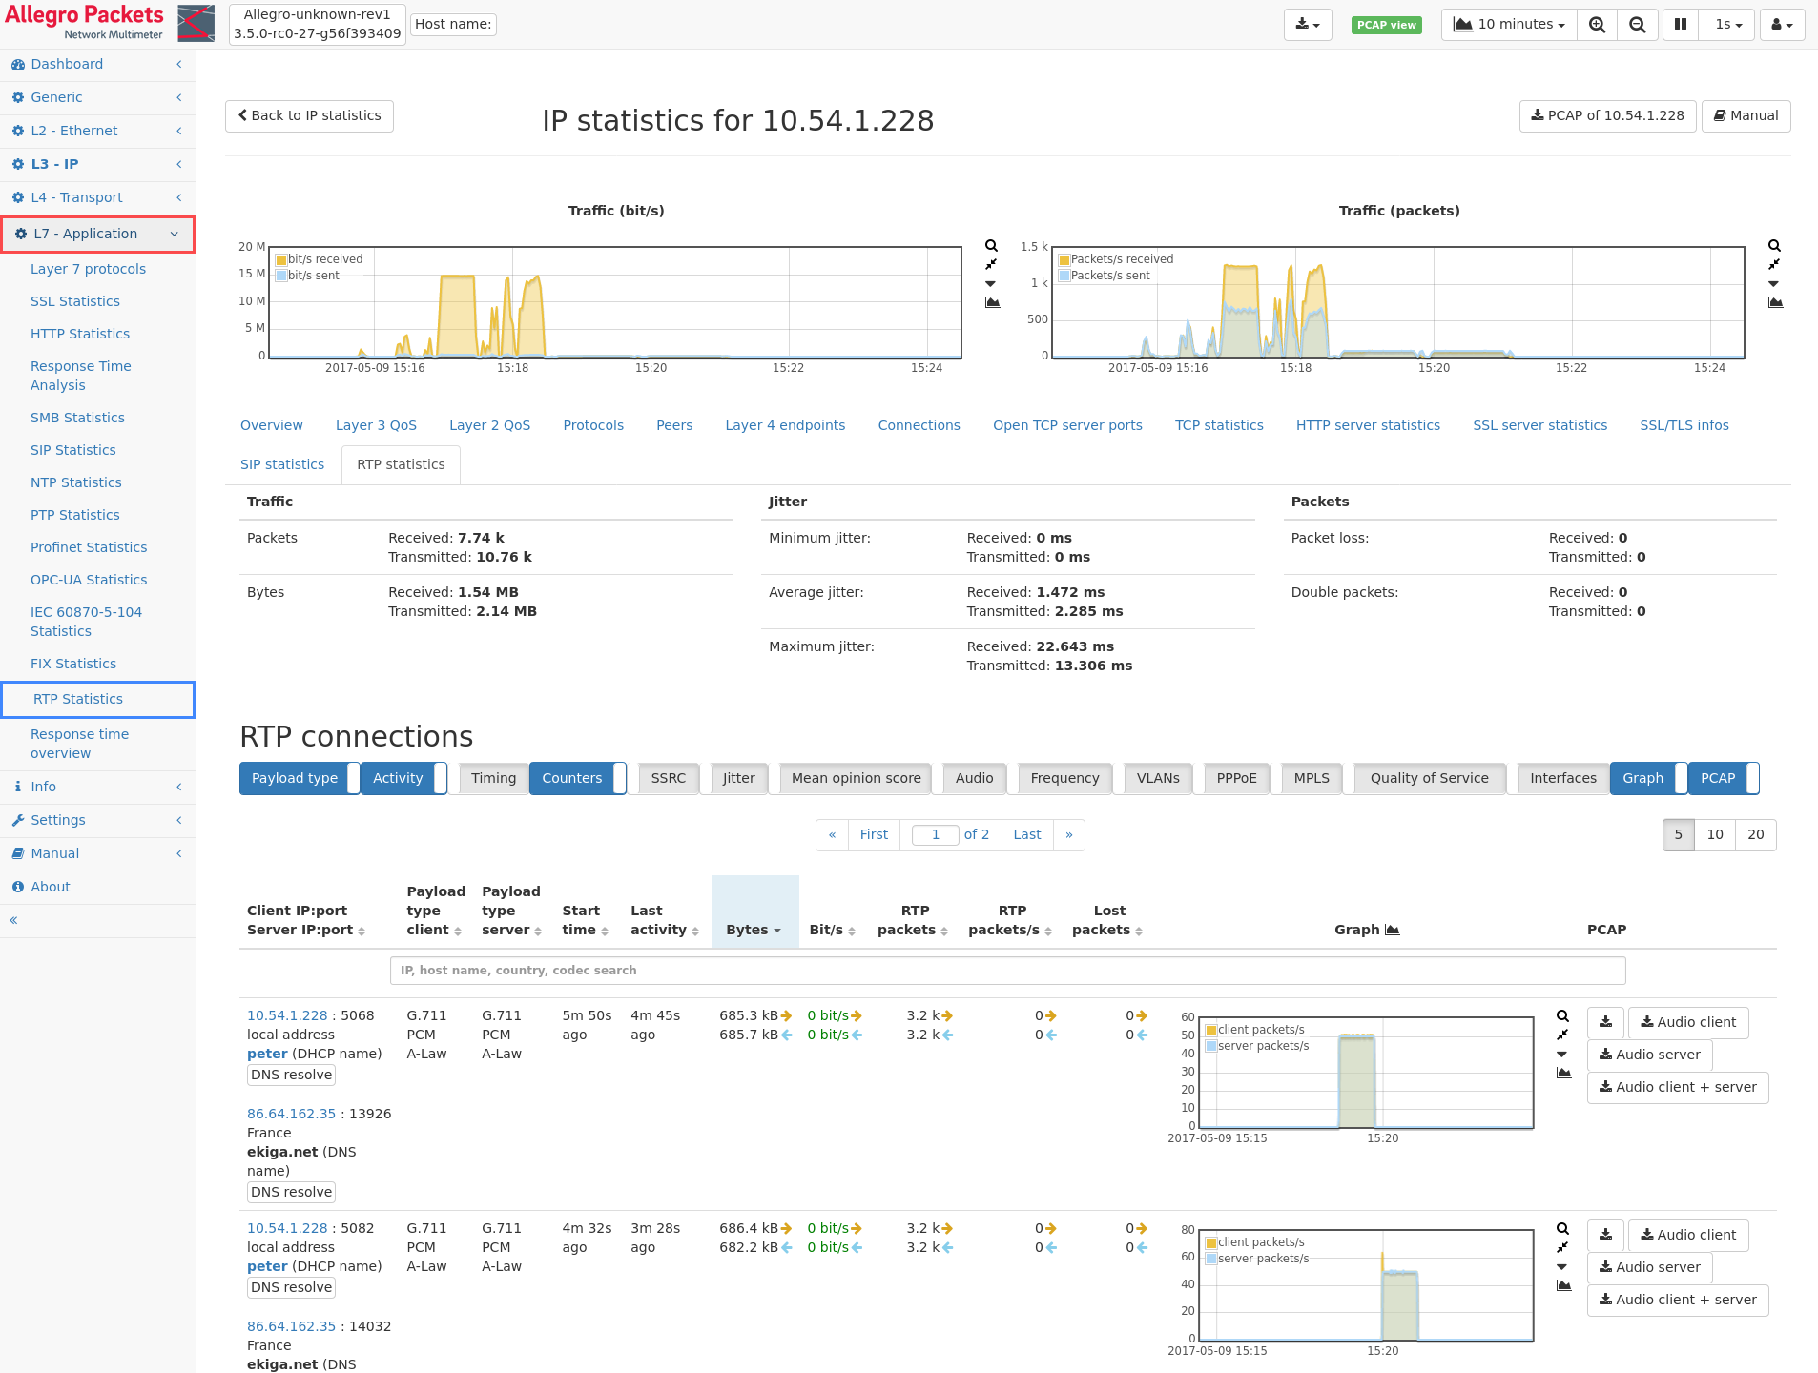This screenshot has width=1818, height=1373.
Task: Toggle the Payload type column button
Action: (299, 778)
